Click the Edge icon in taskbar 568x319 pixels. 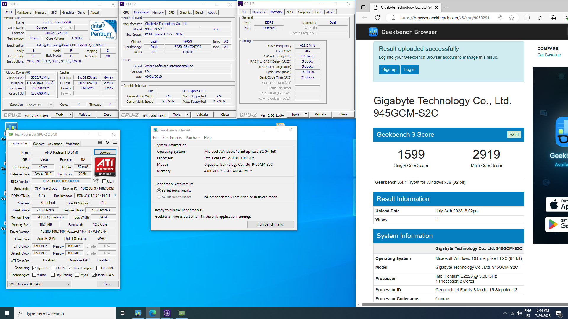coord(153,313)
